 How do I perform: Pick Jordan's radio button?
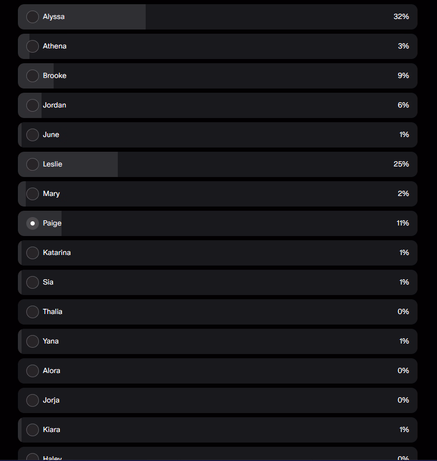pos(33,105)
